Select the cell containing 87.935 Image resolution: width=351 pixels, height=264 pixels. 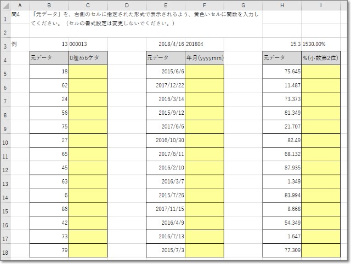pyautogui.click(x=282, y=168)
